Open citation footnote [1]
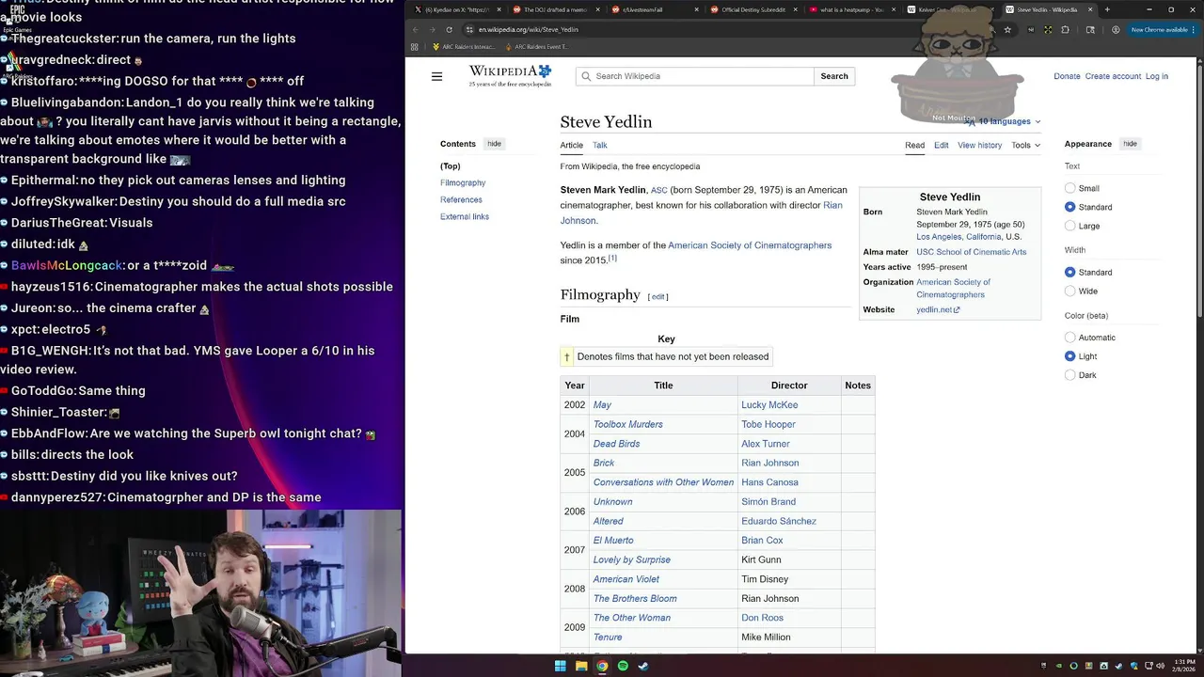Screen dimensions: 1204x677 (612, 258)
